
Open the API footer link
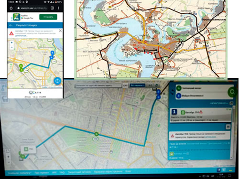(x=54, y=172)
